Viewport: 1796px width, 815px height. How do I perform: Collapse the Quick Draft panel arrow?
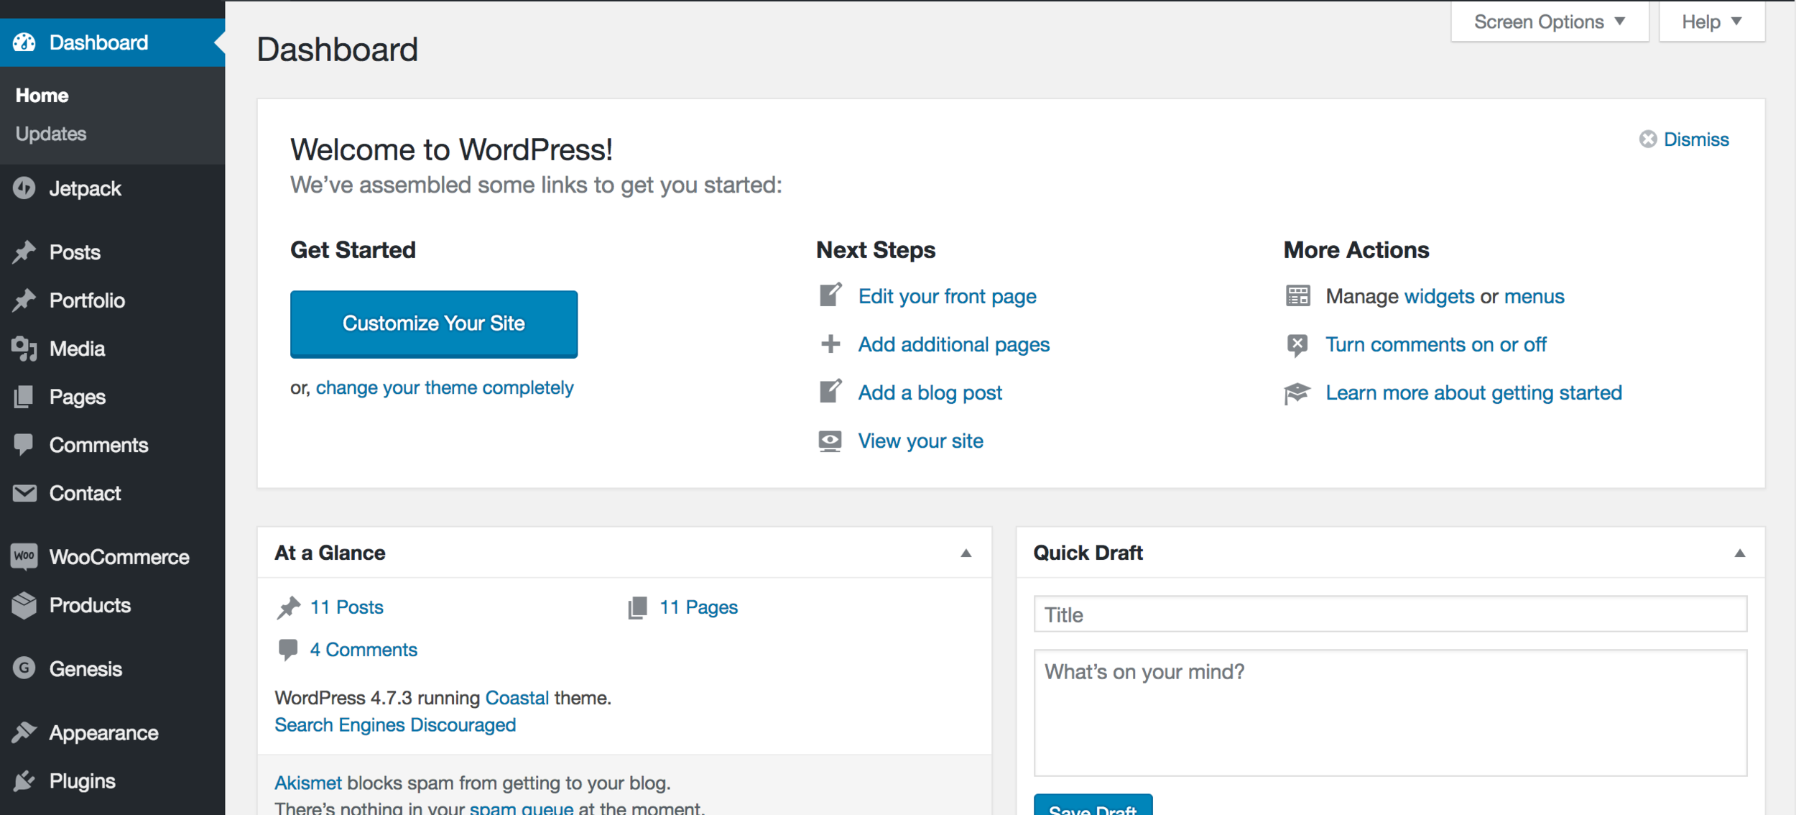(x=1740, y=553)
